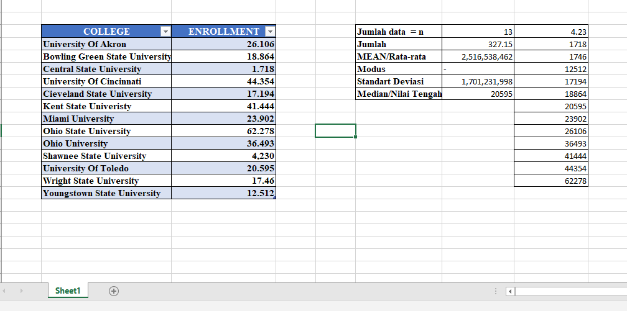The height and width of the screenshot is (311, 627).
Task: Select the Youngstown State University cell
Action: tap(106, 193)
